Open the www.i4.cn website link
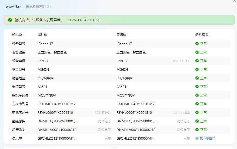 14,7
